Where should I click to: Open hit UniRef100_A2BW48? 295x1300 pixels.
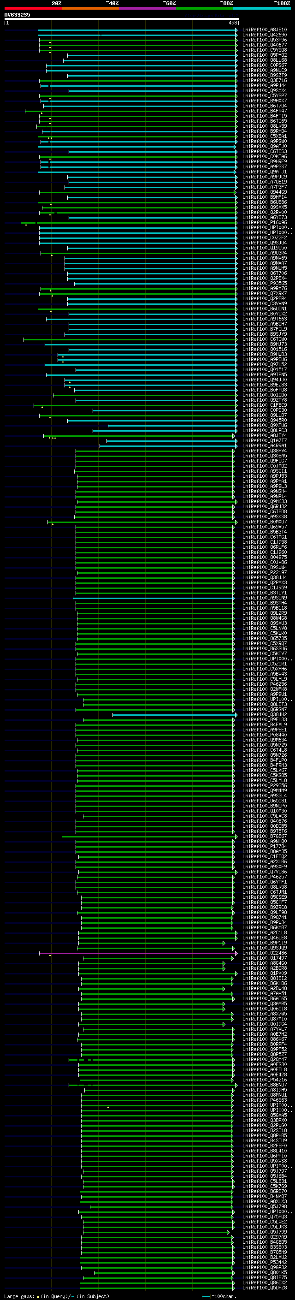(x=265, y=988)
